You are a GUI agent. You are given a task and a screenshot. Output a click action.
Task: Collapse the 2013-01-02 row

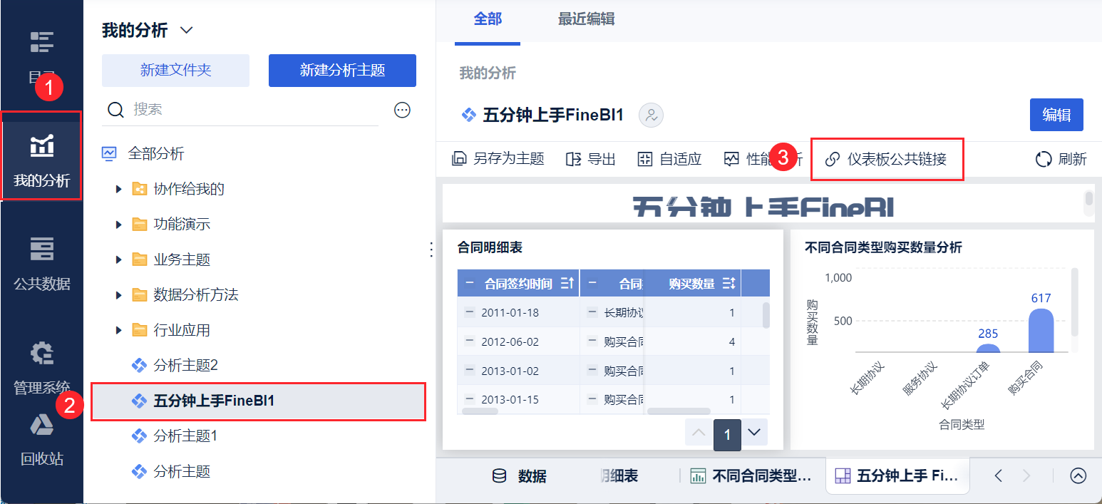point(470,371)
